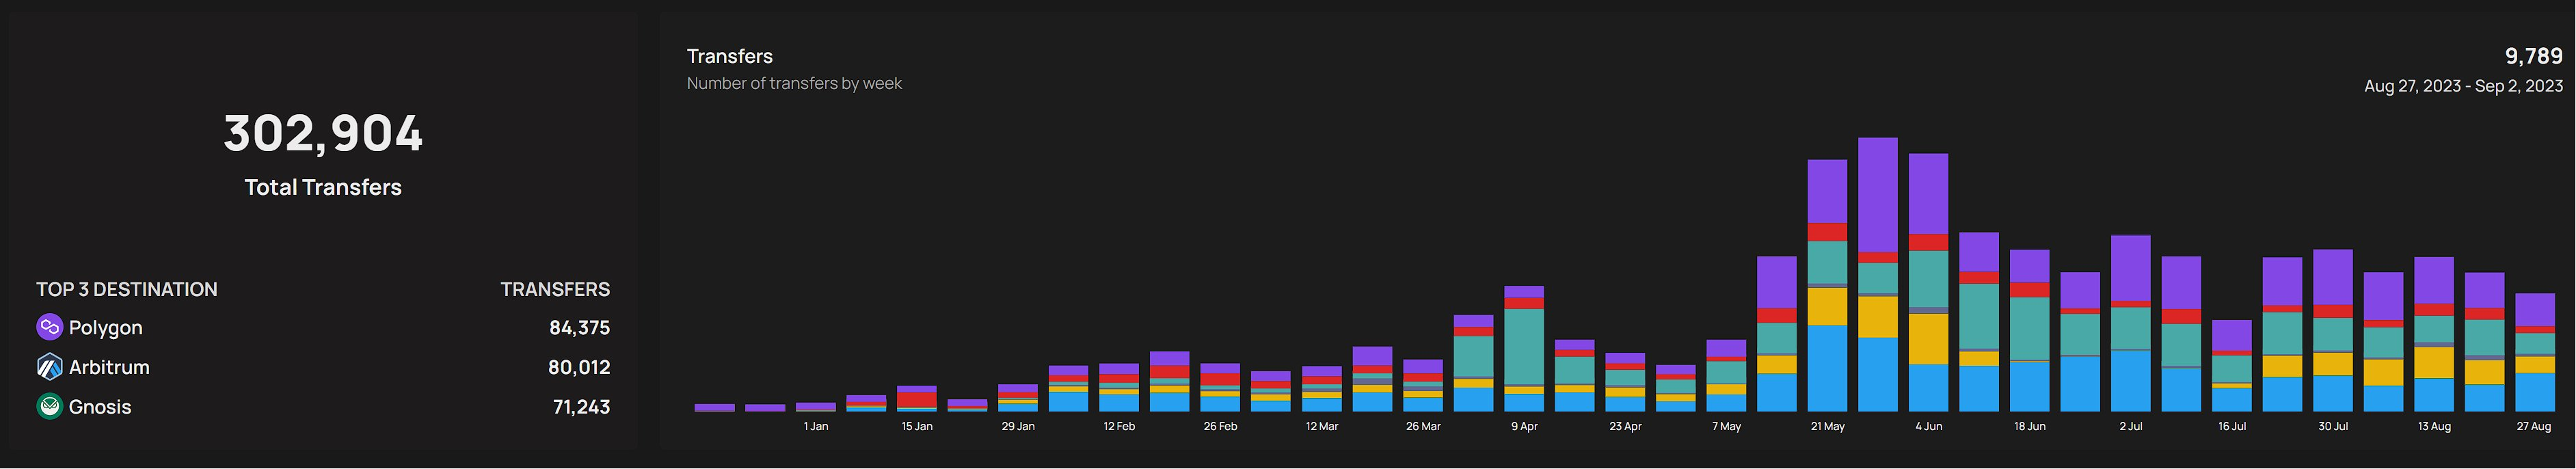
Task: Click the 9,789 weekly transfers value
Action: 2532,56
